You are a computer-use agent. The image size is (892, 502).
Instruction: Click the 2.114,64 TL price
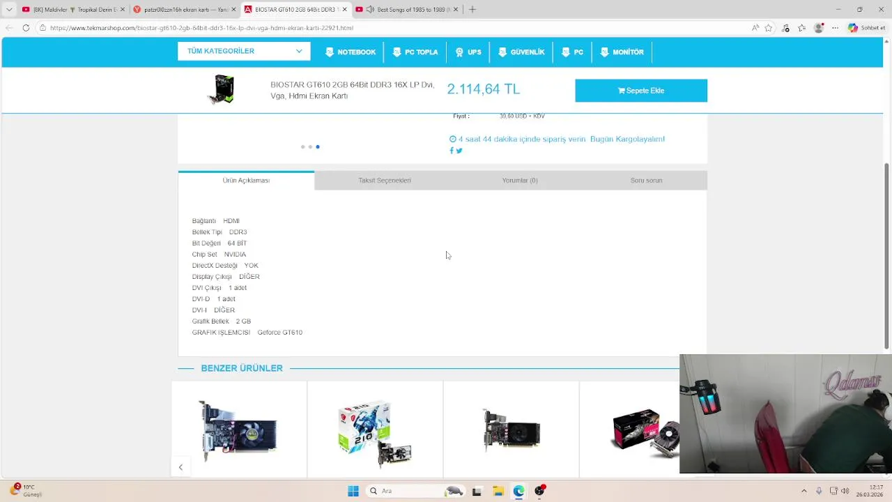[483, 89]
